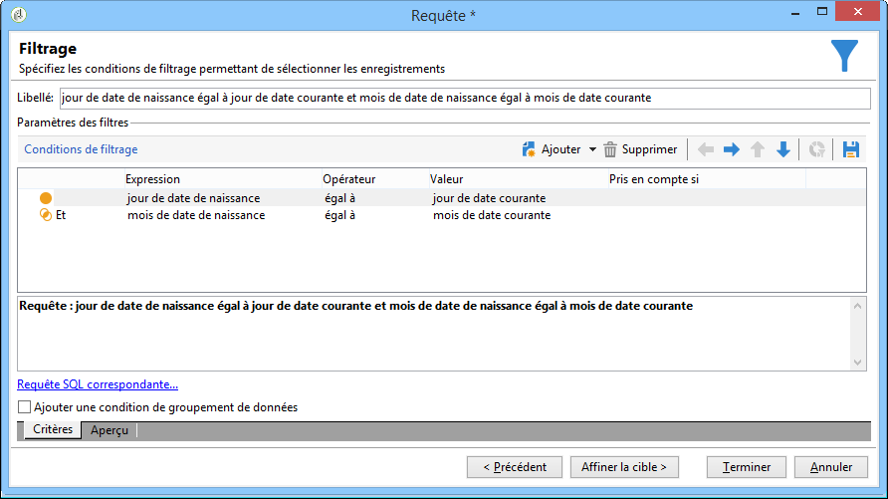
Task: Click the Ajouter condition icon
Action: [x=529, y=149]
